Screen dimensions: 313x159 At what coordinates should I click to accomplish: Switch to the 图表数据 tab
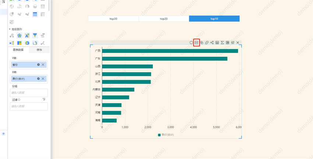pyautogui.click(x=18, y=50)
